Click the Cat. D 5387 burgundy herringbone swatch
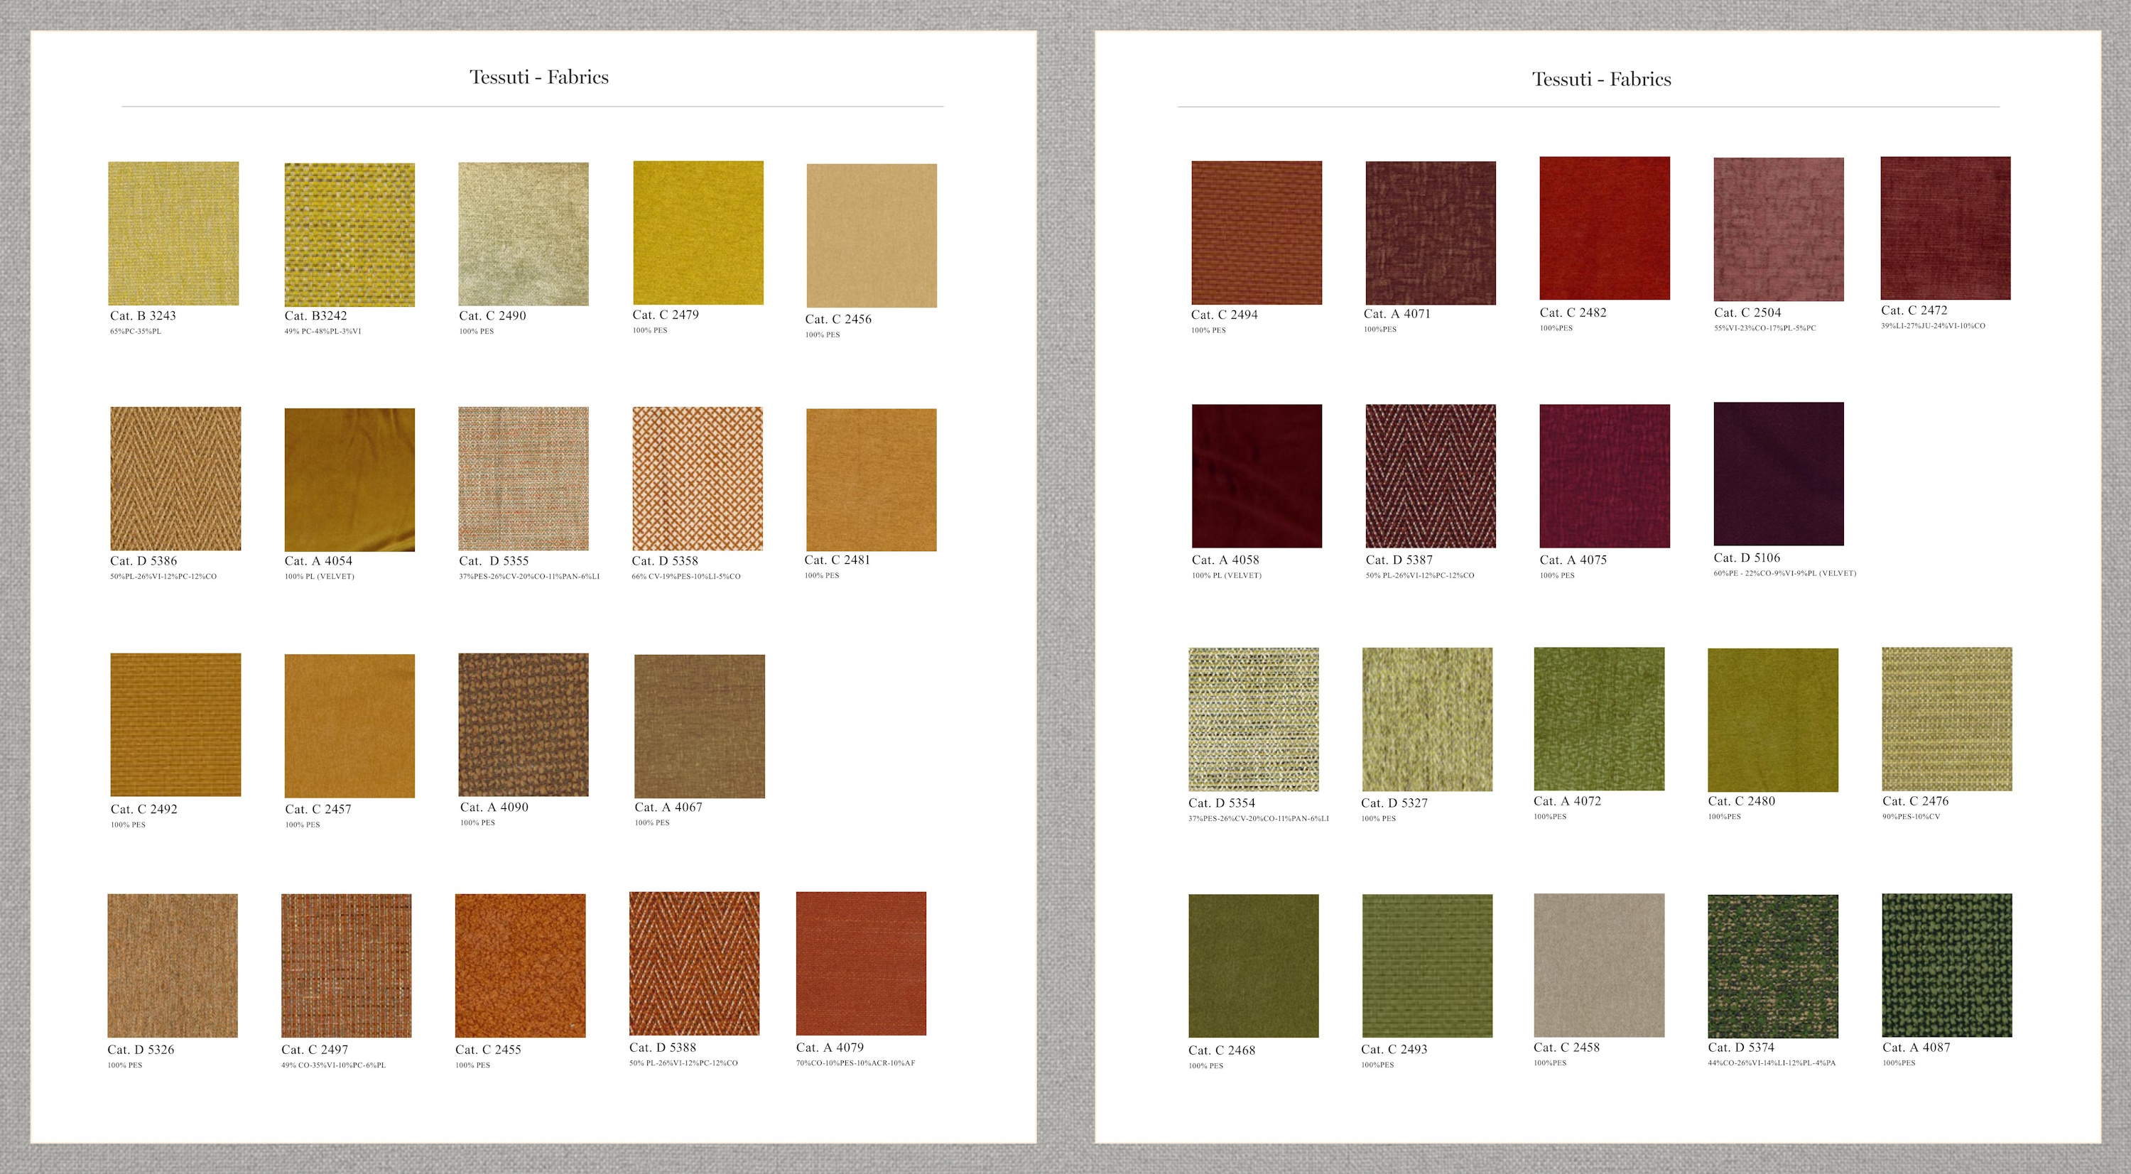 click(x=1431, y=476)
